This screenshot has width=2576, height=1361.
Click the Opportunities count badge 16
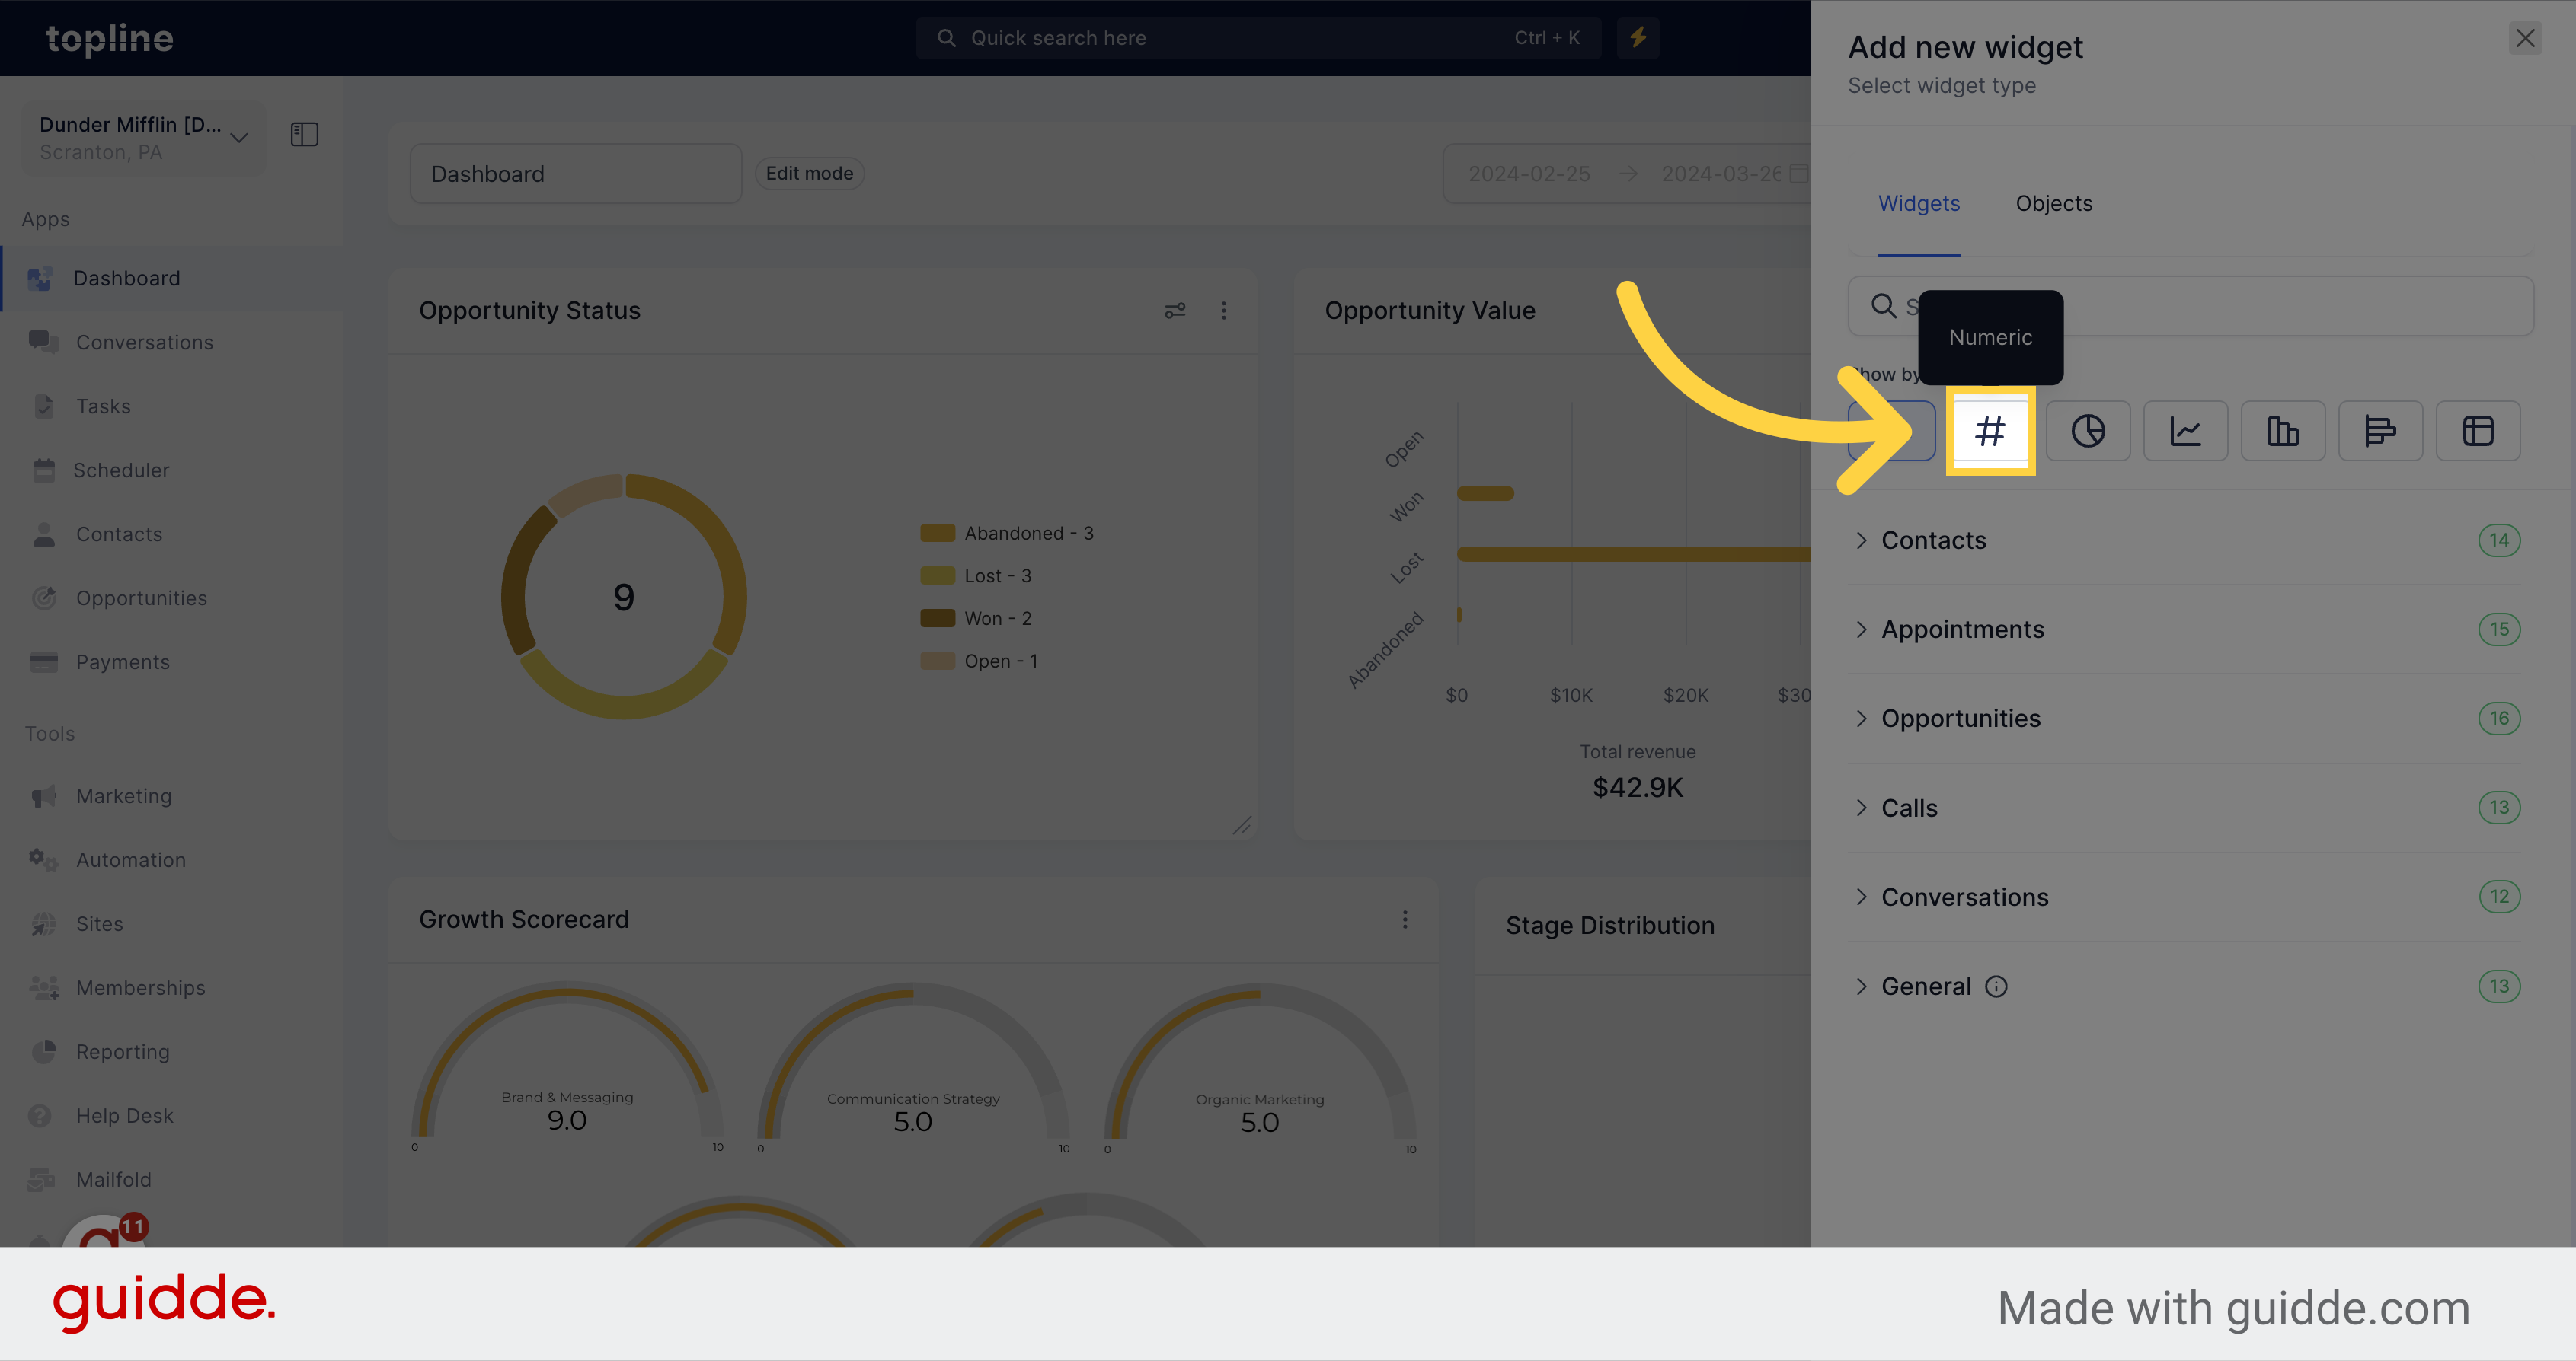point(2498,718)
